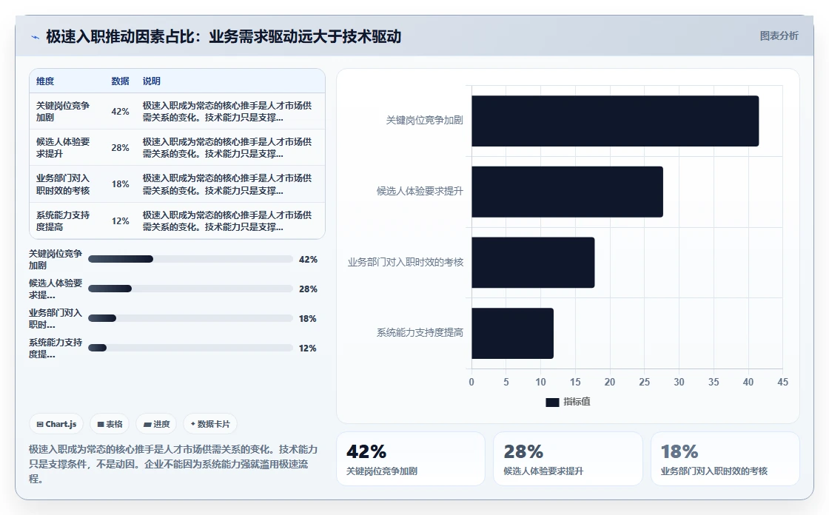Click the 说明 column header
829x515 pixels.
coord(151,81)
